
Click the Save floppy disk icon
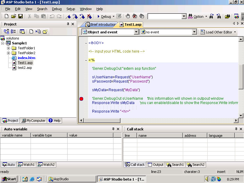[x=20, y=16]
